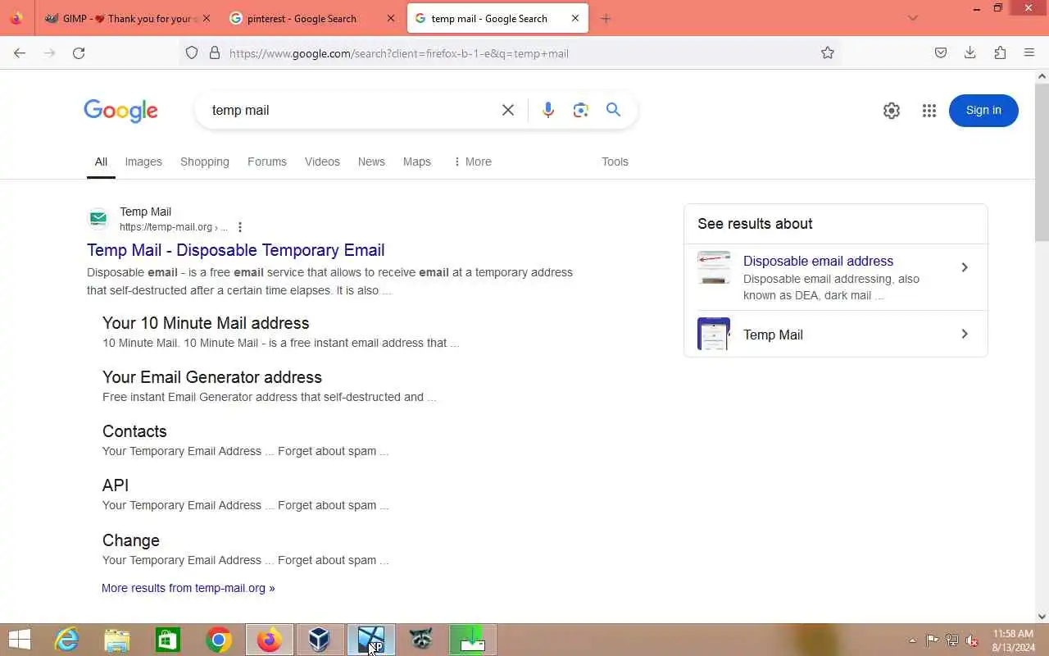
Task: Open the Firefox extensions menu
Action: click(x=1000, y=53)
